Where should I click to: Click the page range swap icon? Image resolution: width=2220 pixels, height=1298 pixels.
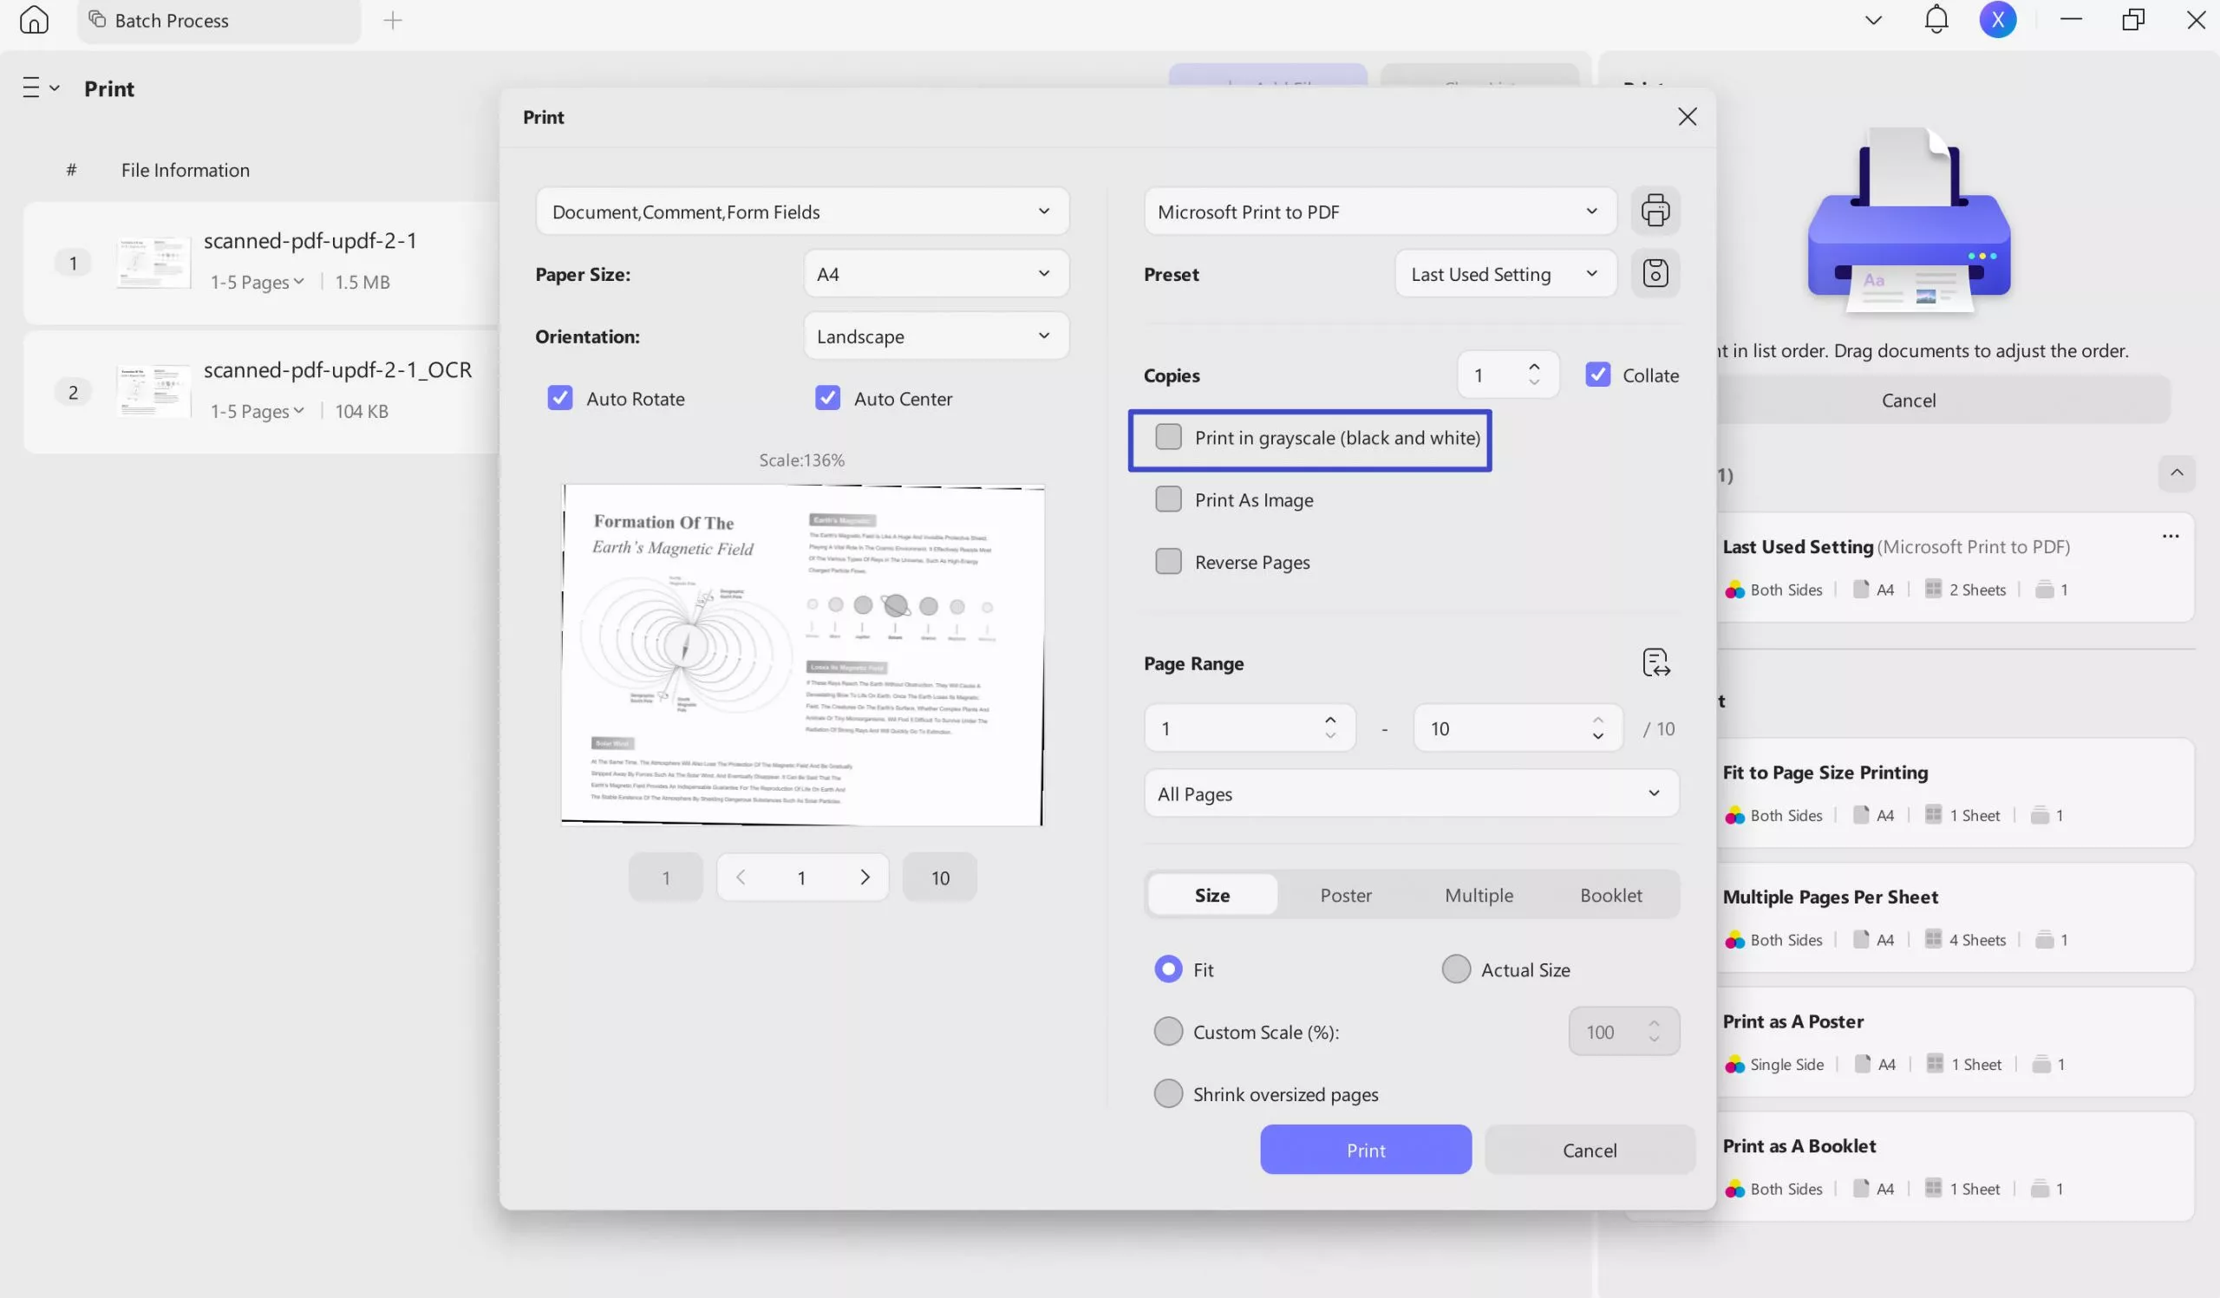coord(1655,663)
